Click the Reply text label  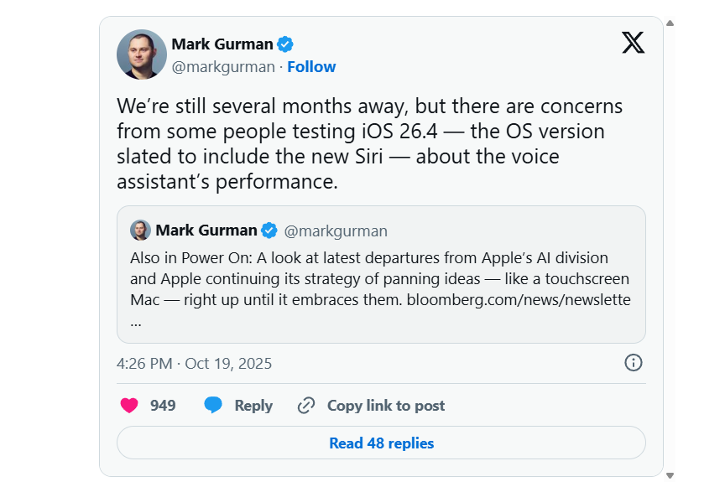click(253, 406)
